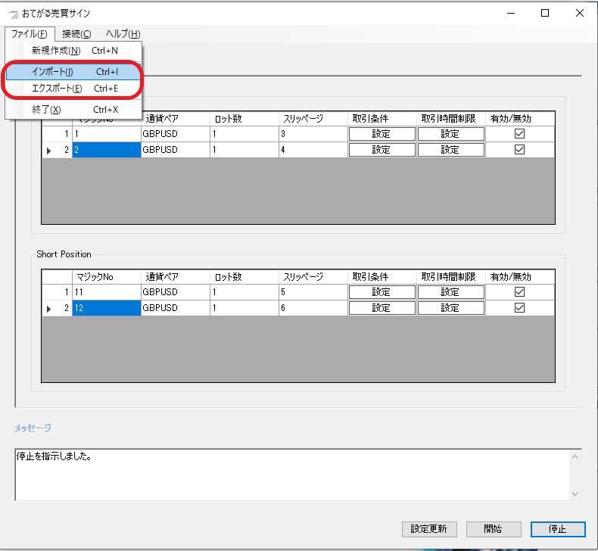The height and width of the screenshot is (551, 598).
Task: Open 取引条件 設定 for Long row 1
Action: click(x=382, y=134)
